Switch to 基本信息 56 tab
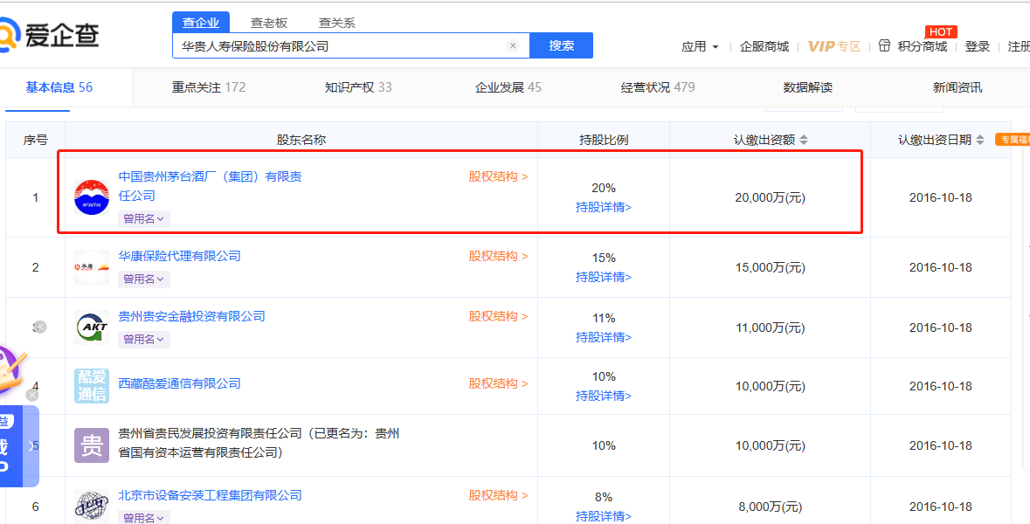Image resolution: width=1030 pixels, height=524 pixels. pos(59,86)
